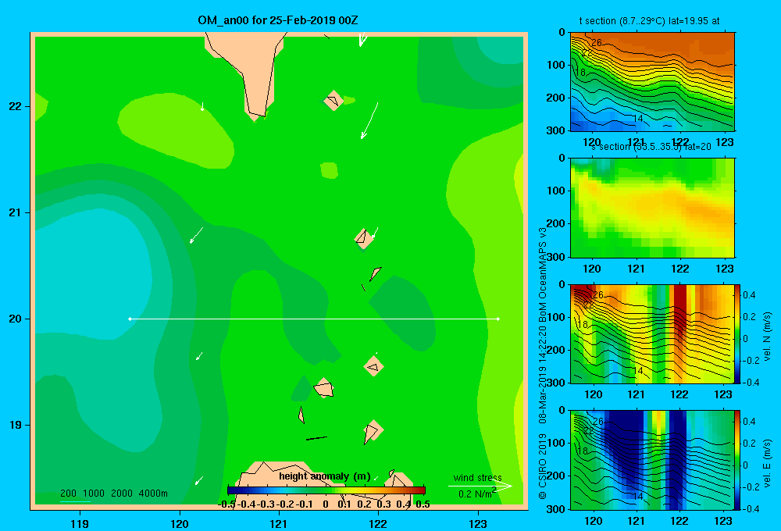Click the wind stress reference arrow in legend
This screenshot has width=781, height=531.
[480, 486]
